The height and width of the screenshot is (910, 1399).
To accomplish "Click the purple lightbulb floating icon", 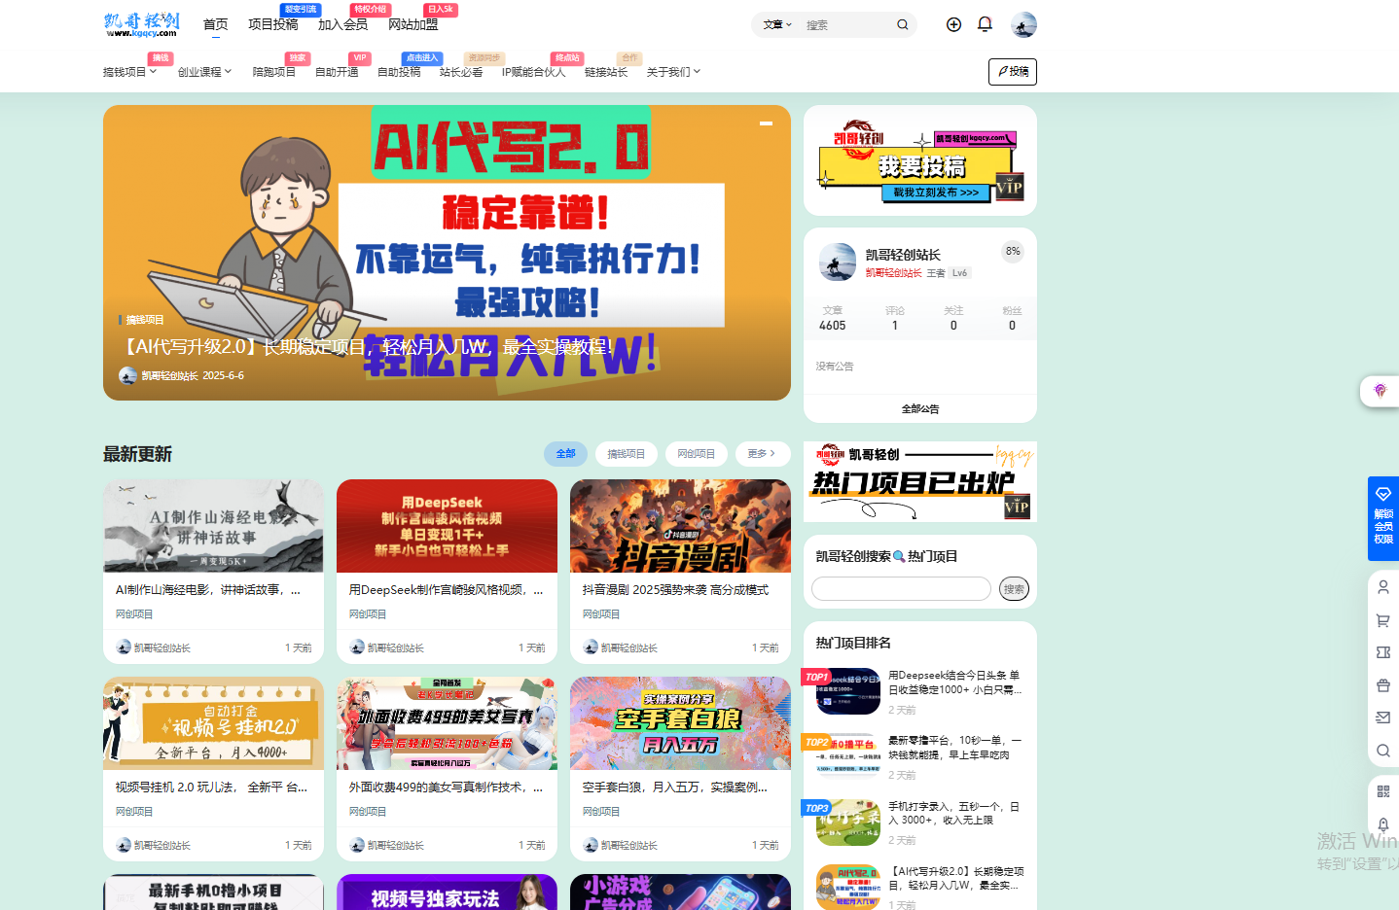I will 1380,391.
